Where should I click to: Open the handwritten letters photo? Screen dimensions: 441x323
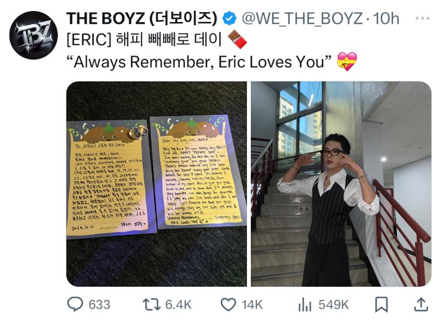(x=157, y=184)
